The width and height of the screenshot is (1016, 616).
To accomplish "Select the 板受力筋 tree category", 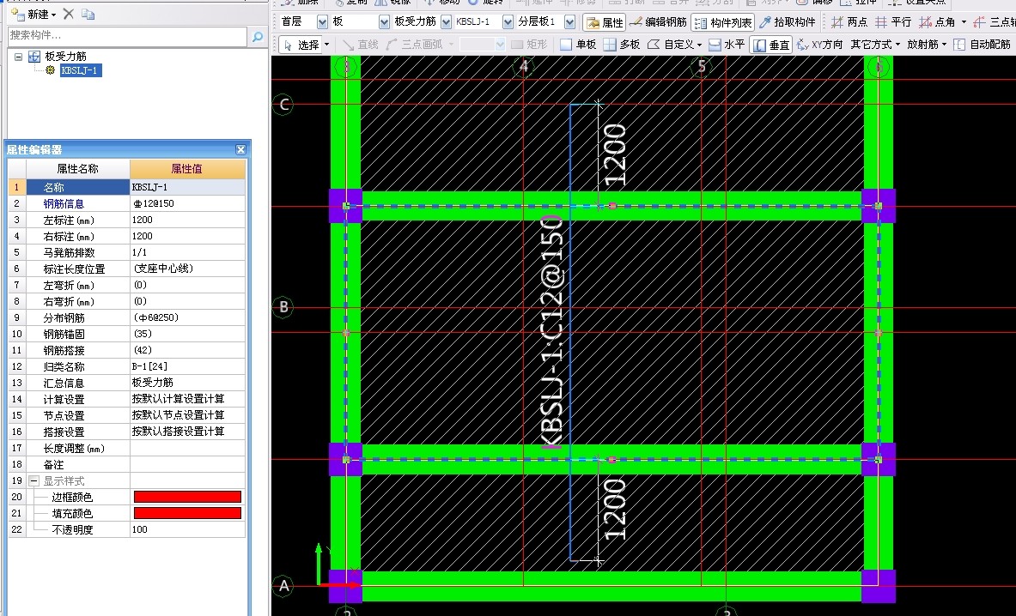I will 64,57.
